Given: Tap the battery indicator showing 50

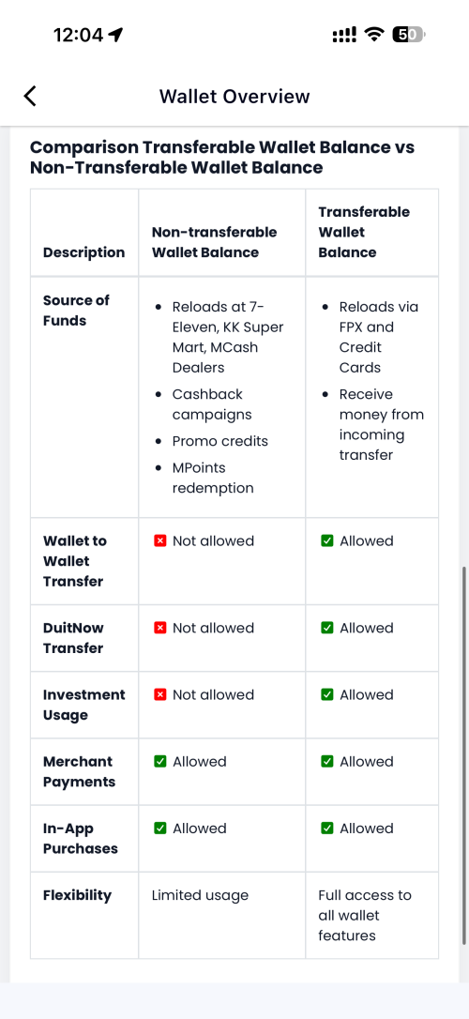Looking at the screenshot, I should click(408, 35).
